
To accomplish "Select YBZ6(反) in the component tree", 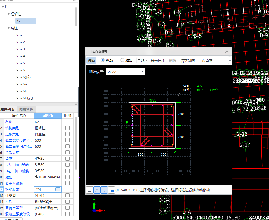I will [23, 77].
